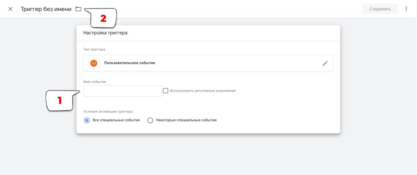The height and width of the screenshot is (175, 417).
Task: Enable the 'Использовать регулярные выражения' checkbox
Action: (x=165, y=91)
